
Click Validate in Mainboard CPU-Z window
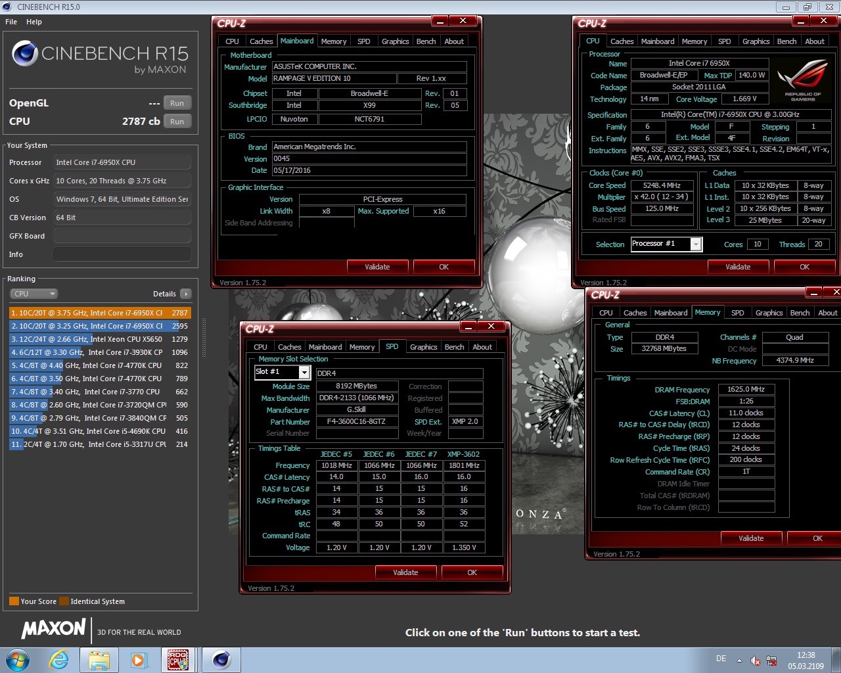(377, 267)
